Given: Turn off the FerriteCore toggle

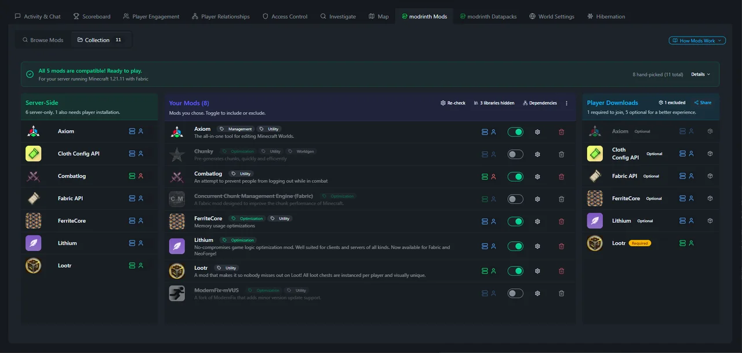Looking at the screenshot, I should pos(515,220).
